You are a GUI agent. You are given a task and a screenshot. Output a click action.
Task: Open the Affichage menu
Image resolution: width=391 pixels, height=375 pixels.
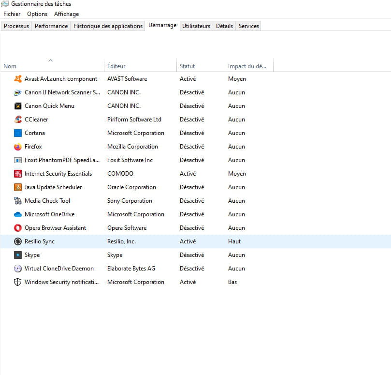(x=66, y=14)
